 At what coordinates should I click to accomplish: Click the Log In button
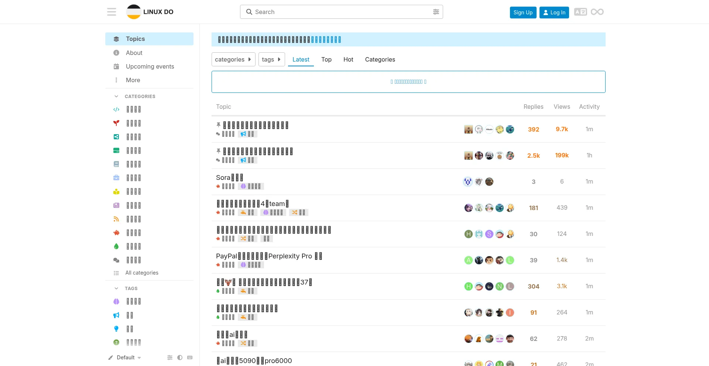[554, 12]
